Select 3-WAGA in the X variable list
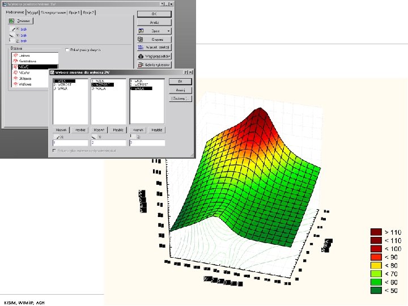 [x=61, y=88]
